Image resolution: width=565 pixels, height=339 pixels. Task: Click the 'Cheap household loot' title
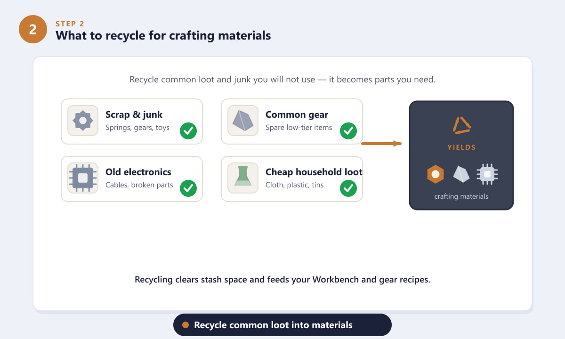click(314, 172)
